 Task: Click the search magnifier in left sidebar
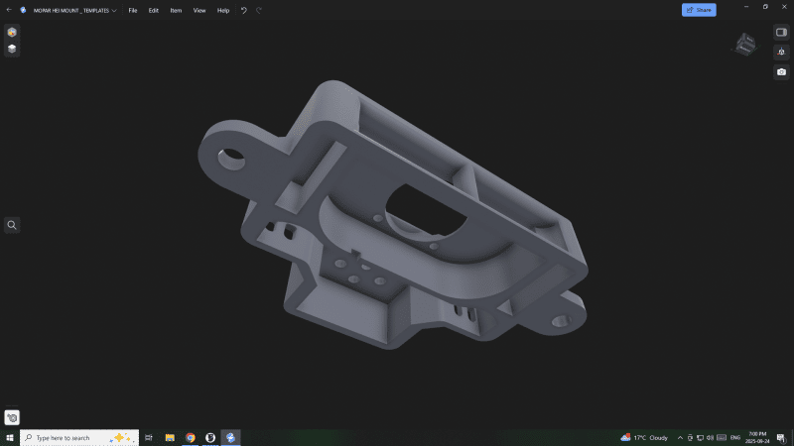[x=12, y=225]
